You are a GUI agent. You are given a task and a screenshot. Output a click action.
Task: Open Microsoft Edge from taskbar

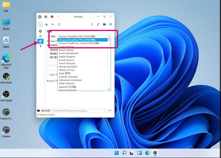point(147,153)
